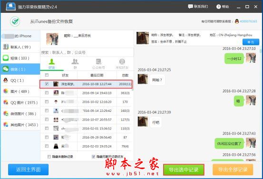Enable 隐藏未删除记录 checkbox

coord(49,157)
